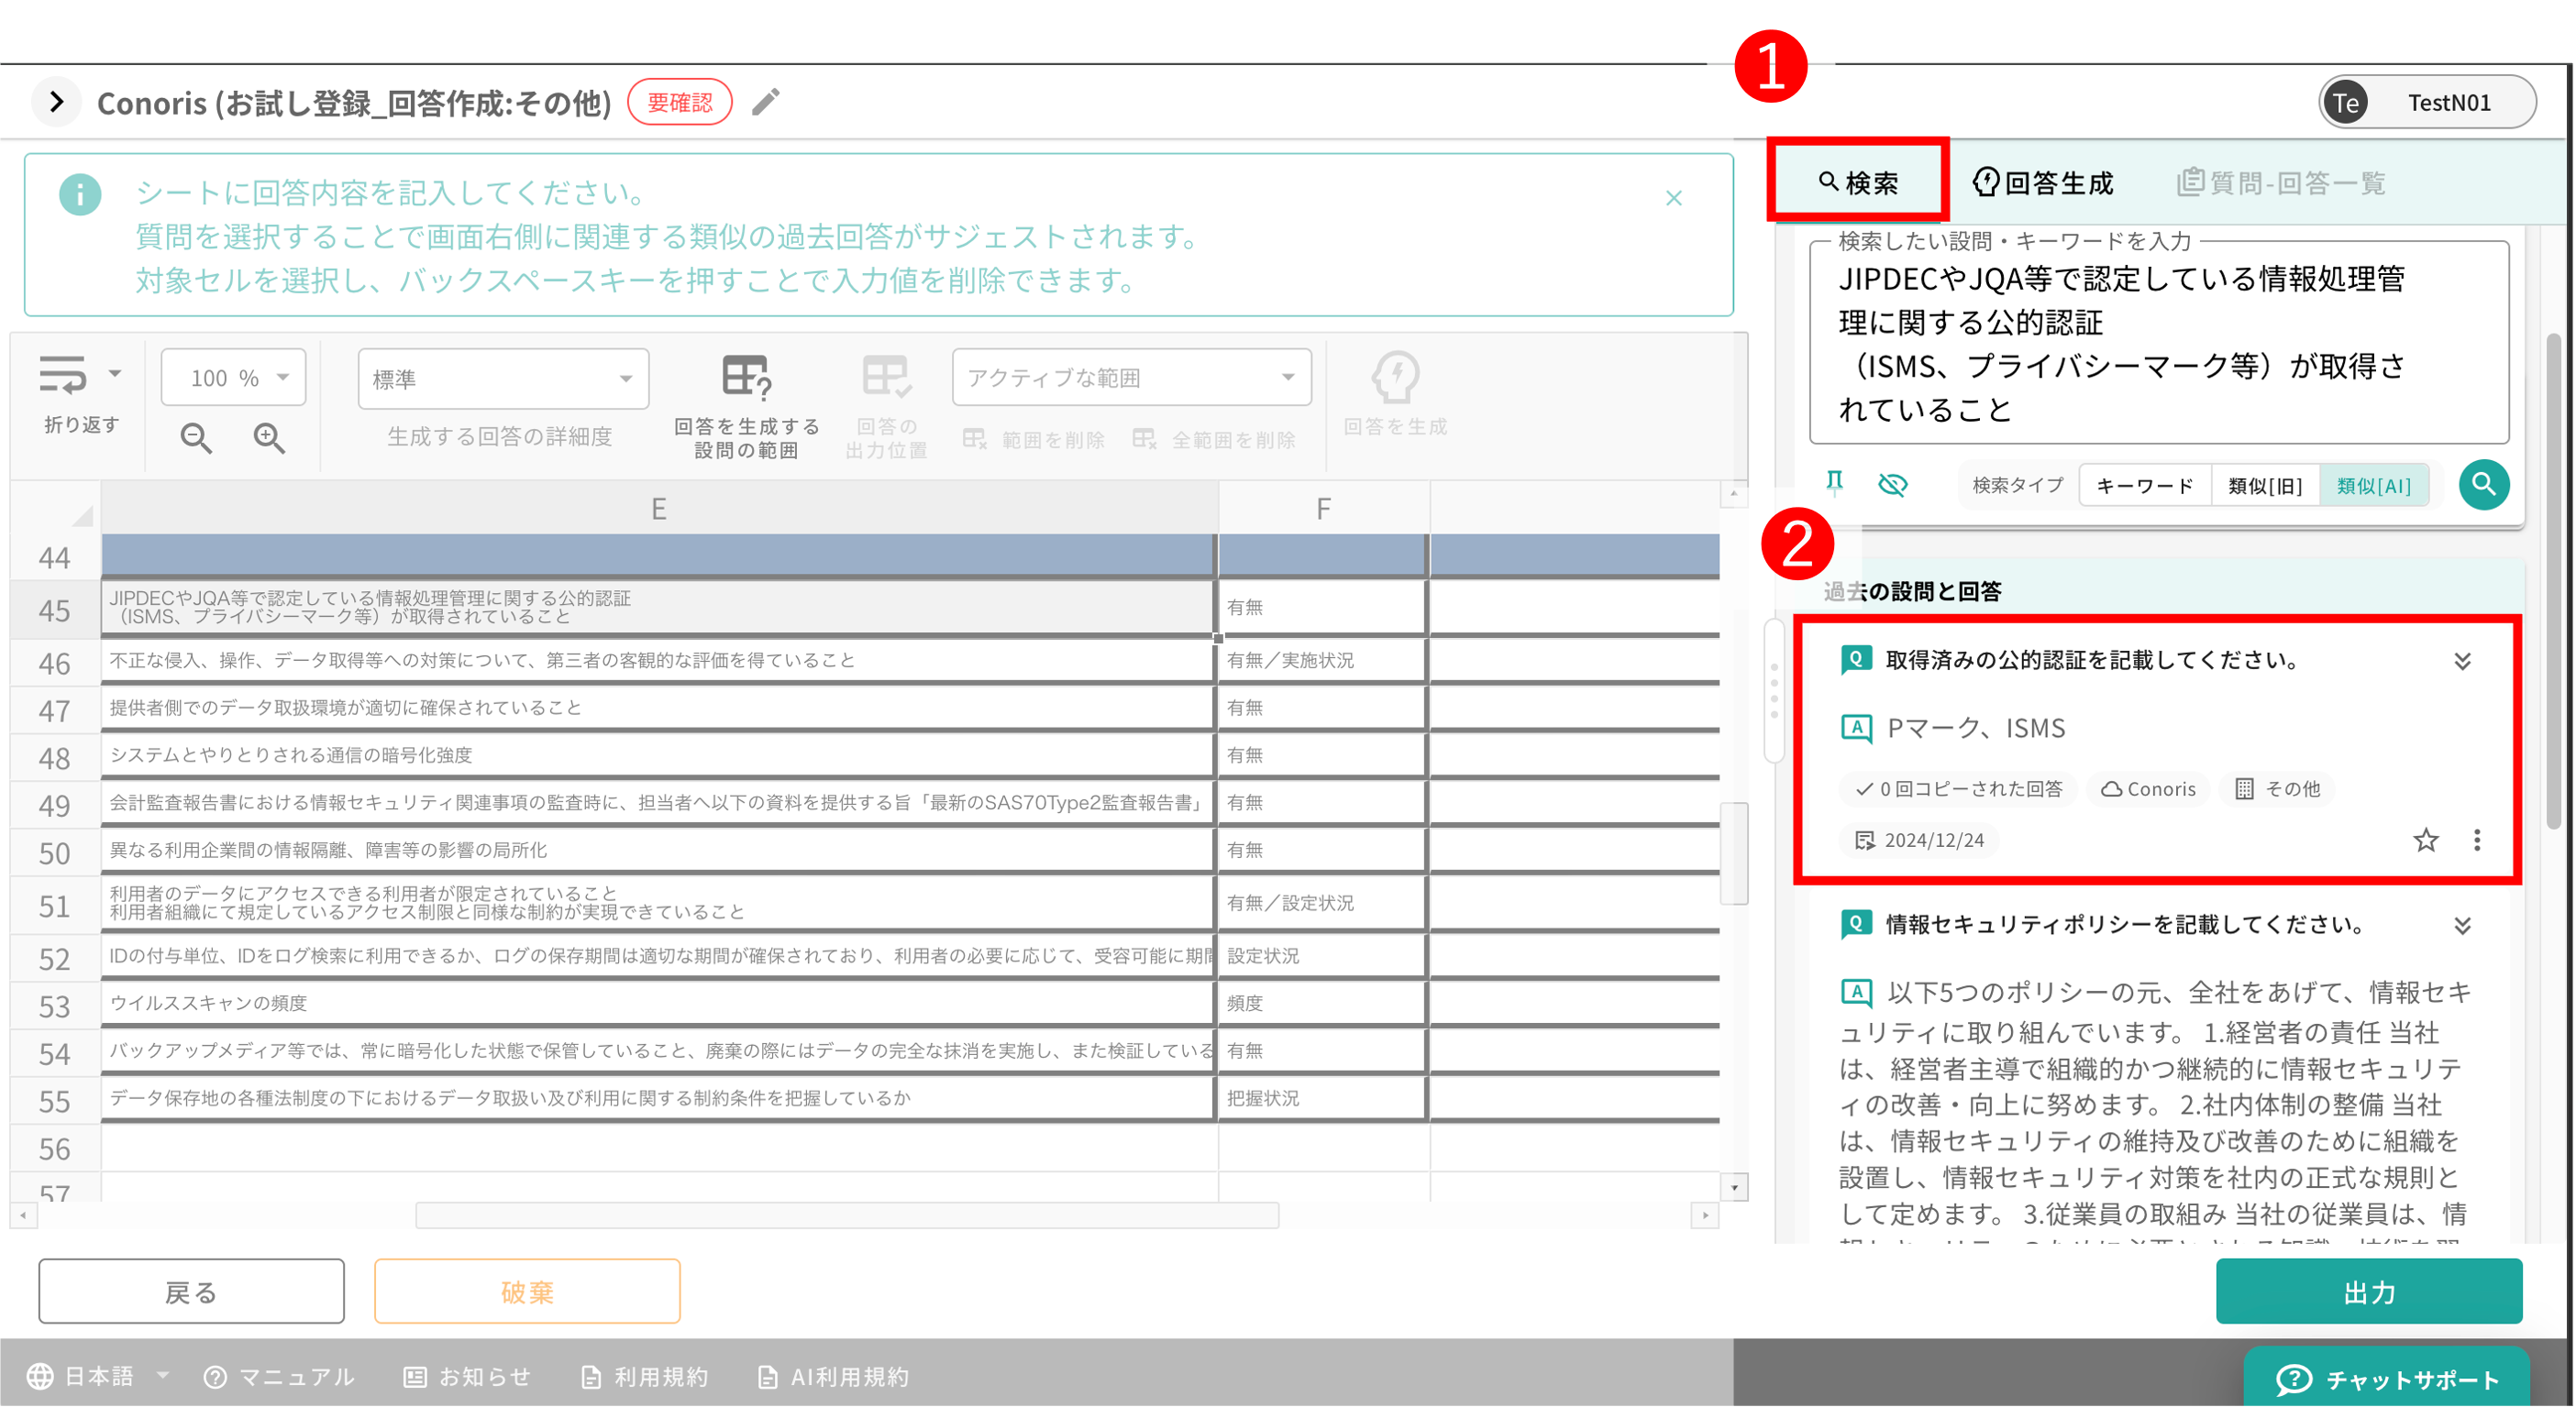This screenshot has height=1407, width=2576.
Task: Switch to the 回答生成 tab
Action: click(x=2044, y=183)
